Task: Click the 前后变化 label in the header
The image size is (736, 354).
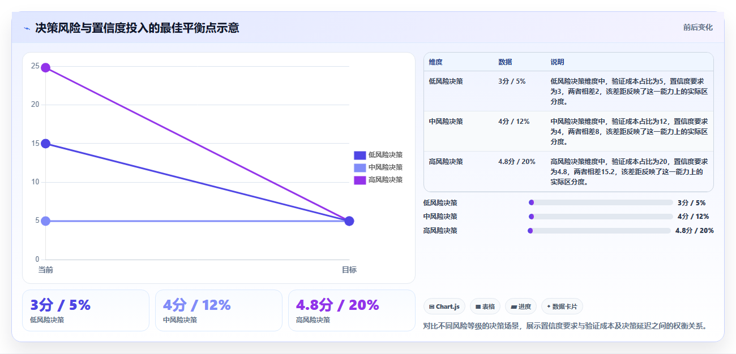Action: point(698,27)
